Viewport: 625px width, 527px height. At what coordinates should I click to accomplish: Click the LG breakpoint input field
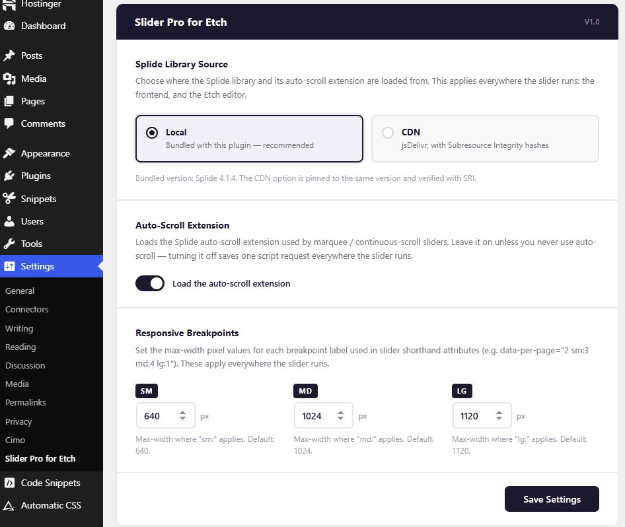pyautogui.click(x=482, y=415)
